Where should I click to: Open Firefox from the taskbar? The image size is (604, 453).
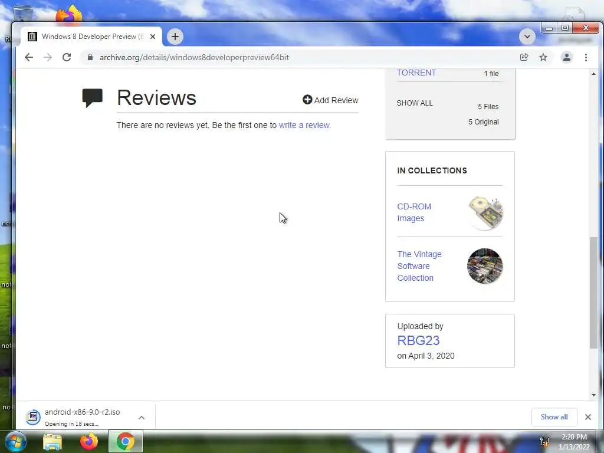(x=89, y=441)
